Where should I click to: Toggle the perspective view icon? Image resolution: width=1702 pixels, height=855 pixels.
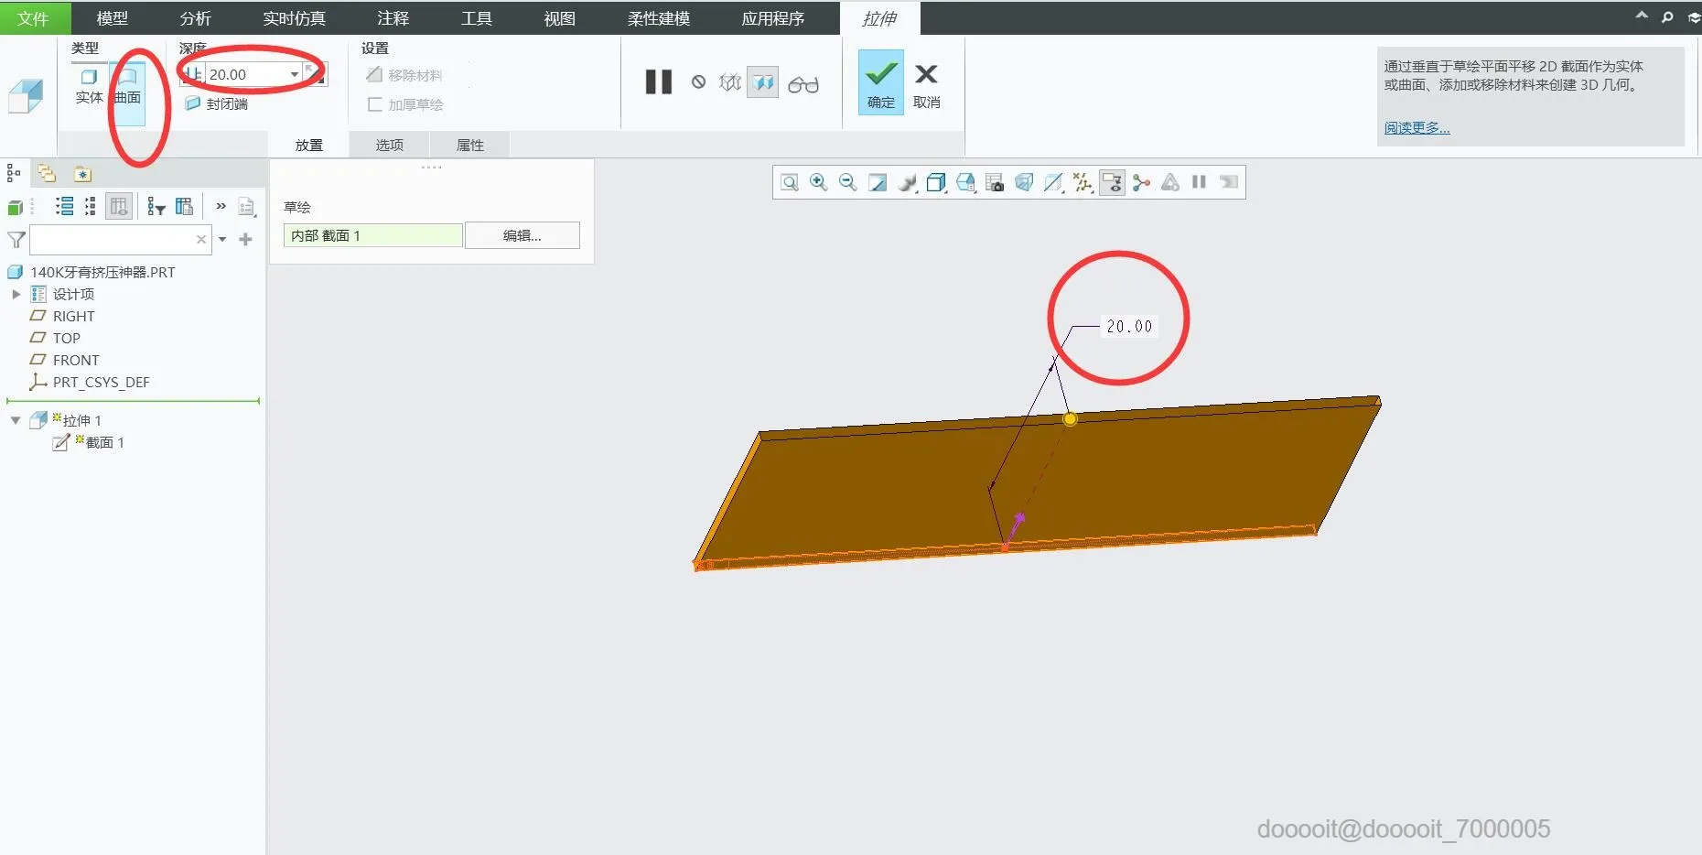1024,182
